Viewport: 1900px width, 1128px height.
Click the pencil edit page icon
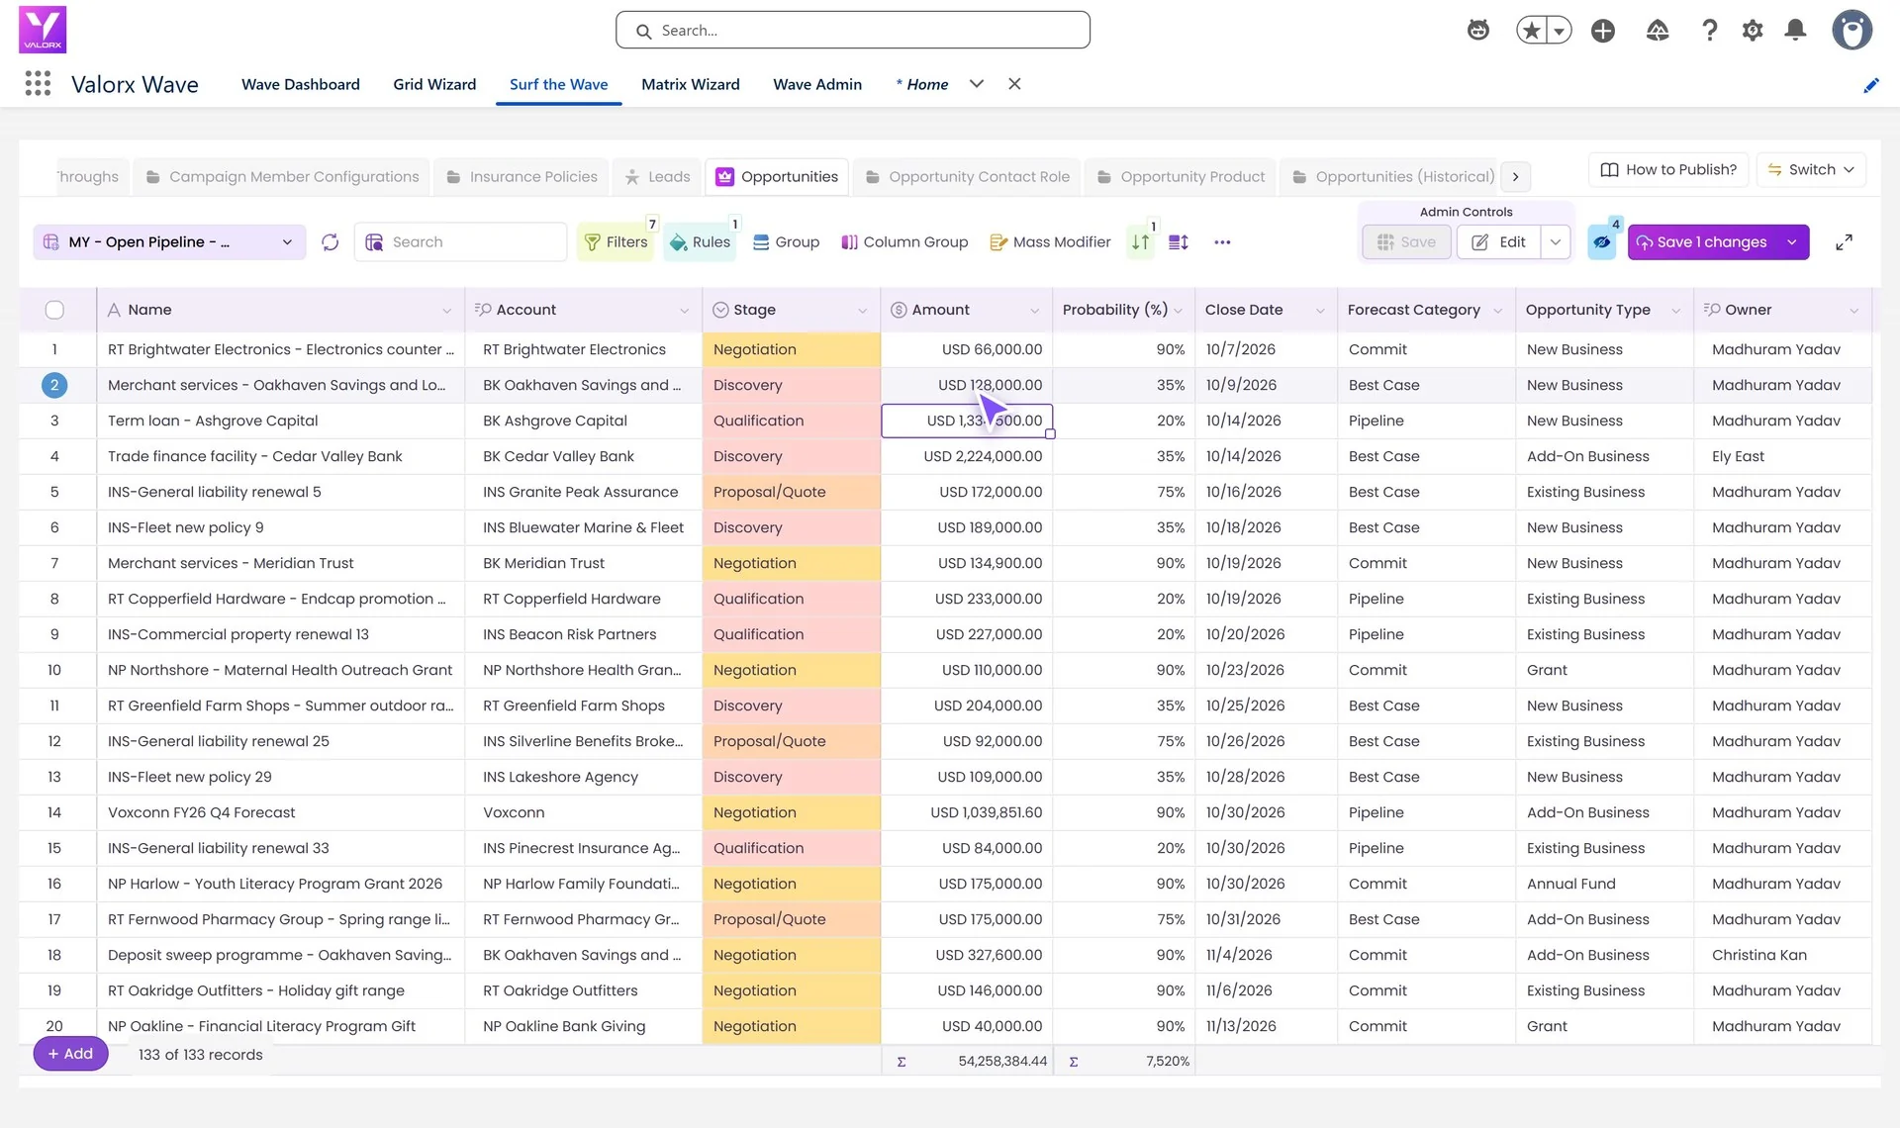(1870, 85)
